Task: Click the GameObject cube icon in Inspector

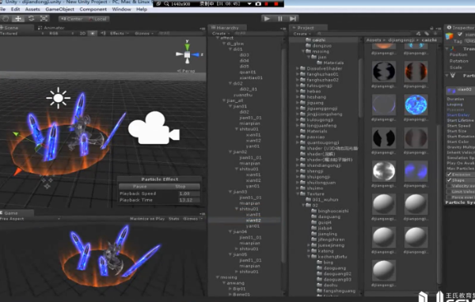Action: click(449, 36)
